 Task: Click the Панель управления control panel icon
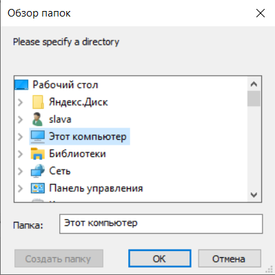(38, 188)
